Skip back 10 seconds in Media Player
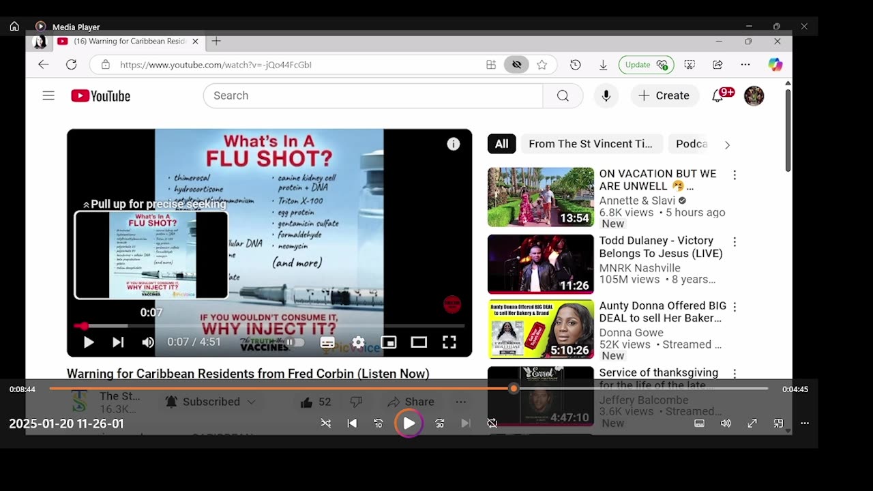This screenshot has height=491, width=873. click(x=379, y=423)
